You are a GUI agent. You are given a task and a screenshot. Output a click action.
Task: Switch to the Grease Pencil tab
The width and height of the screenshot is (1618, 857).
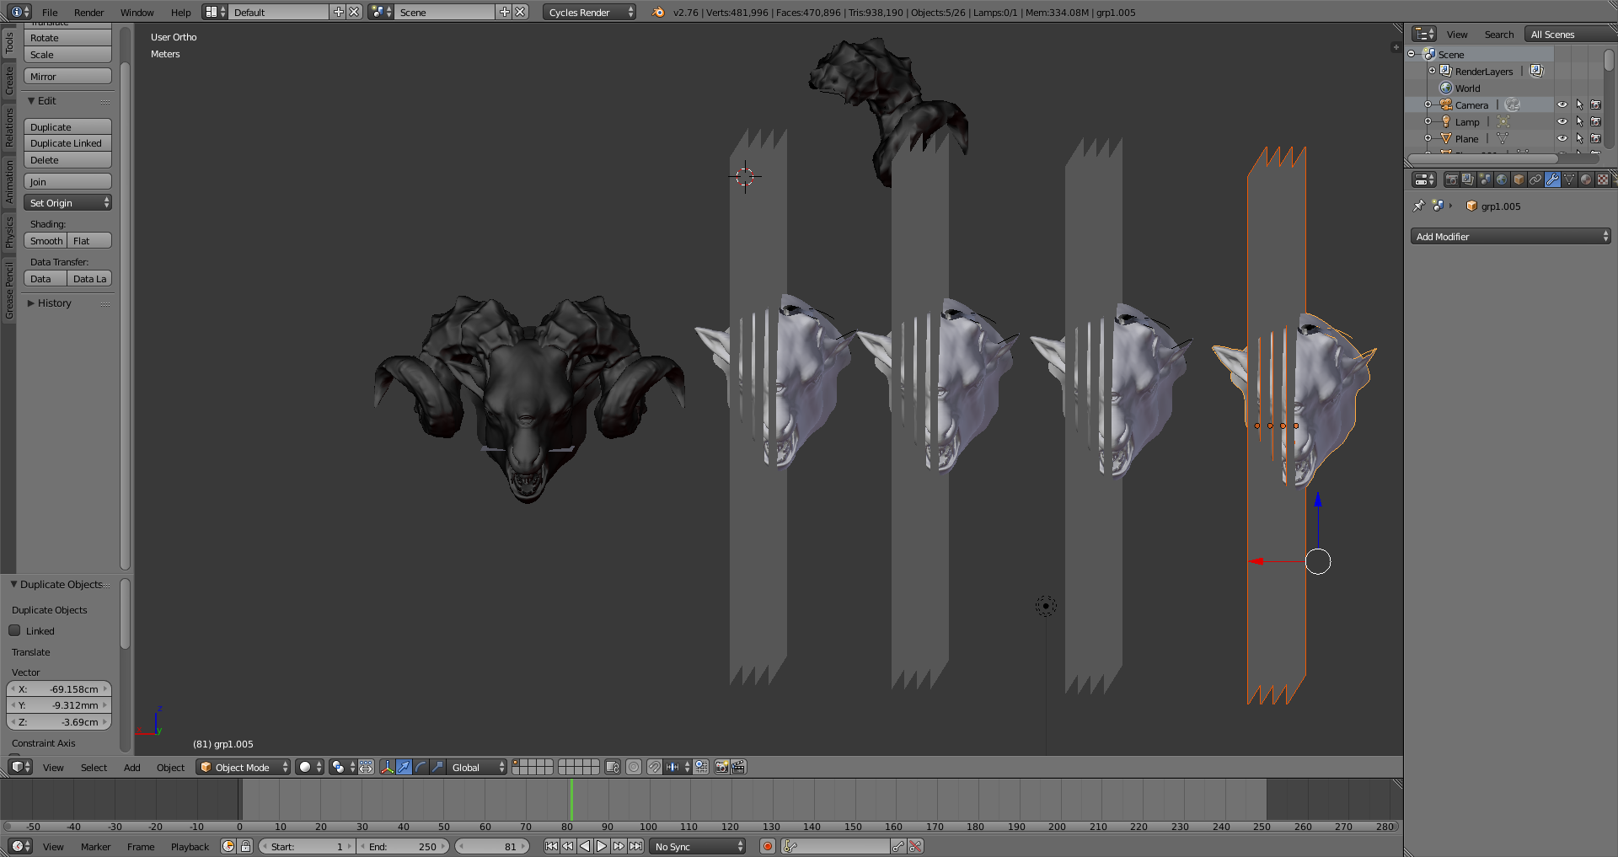click(9, 291)
